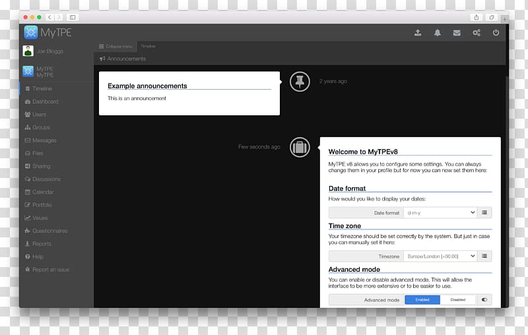Viewport: 528px width, 335px height.
Task: Click the upload icon in header
Action: [x=418, y=32]
